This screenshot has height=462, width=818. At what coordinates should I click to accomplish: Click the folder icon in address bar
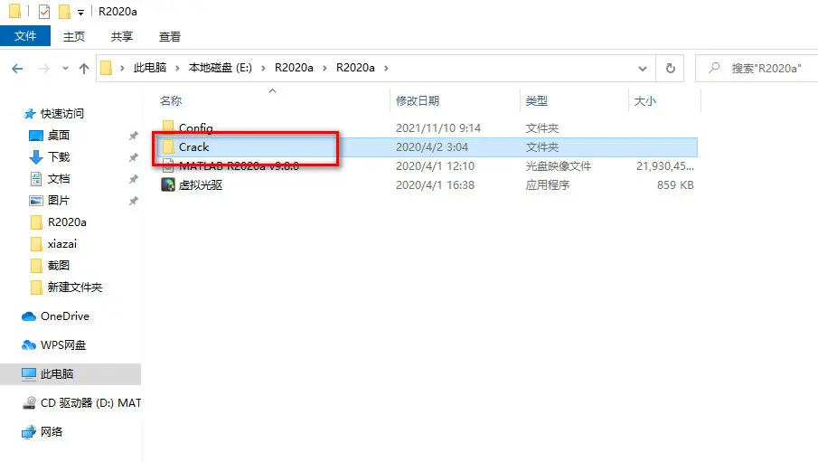106,68
